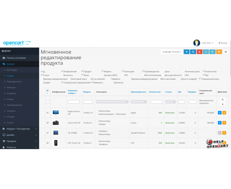The height and width of the screenshot is (189, 231).
Task: Open Производители in the sidebar
Action: [x=14, y=105]
